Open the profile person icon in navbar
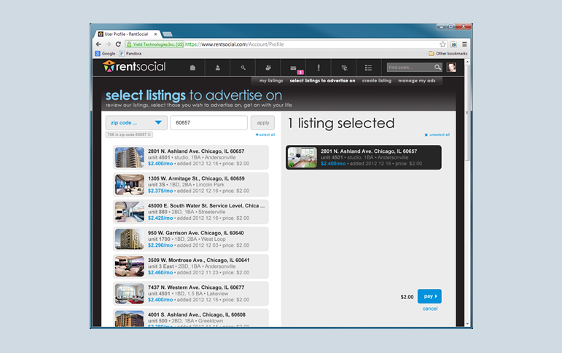The image size is (562, 353). click(x=218, y=68)
